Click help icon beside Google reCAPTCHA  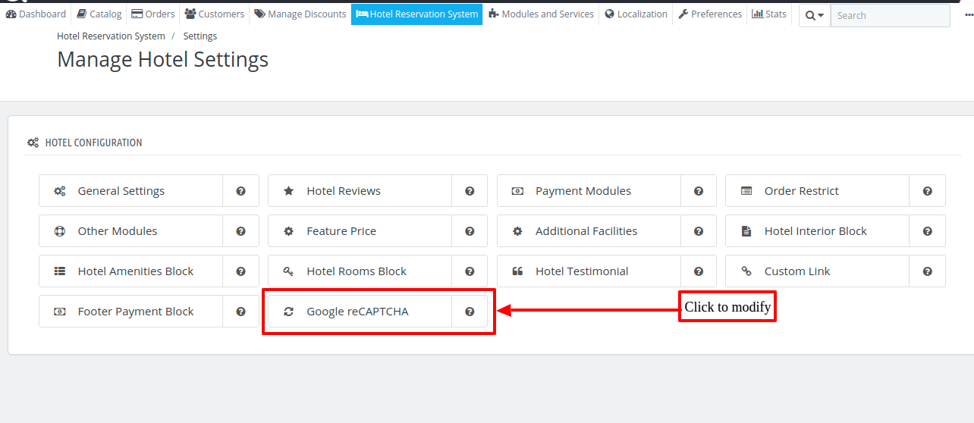point(470,312)
